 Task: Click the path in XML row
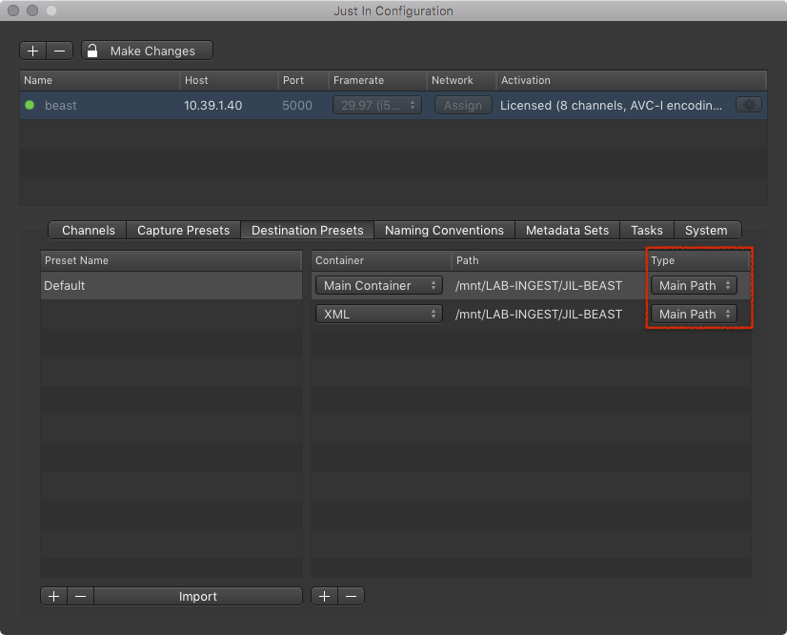(538, 314)
